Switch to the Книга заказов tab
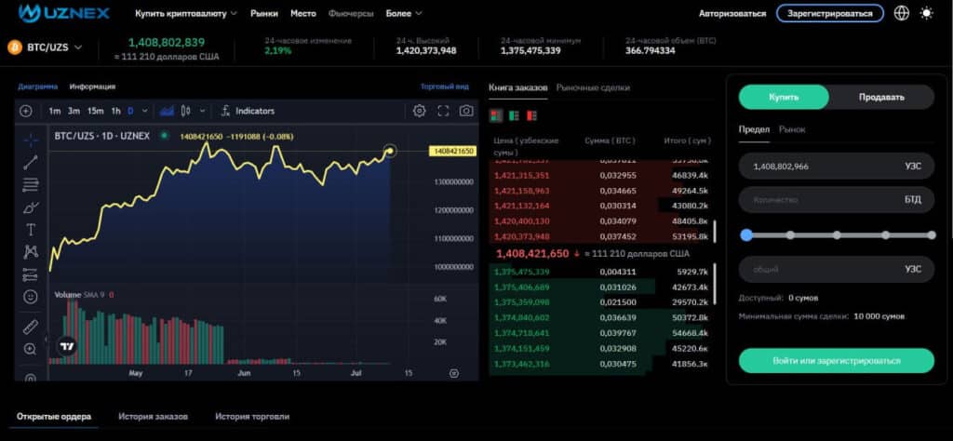The width and height of the screenshot is (953, 441). [517, 87]
